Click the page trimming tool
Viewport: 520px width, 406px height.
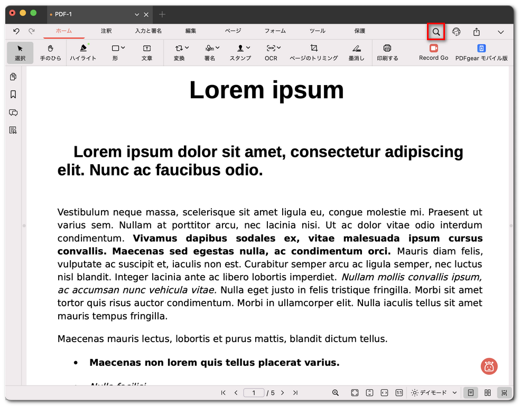point(313,52)
